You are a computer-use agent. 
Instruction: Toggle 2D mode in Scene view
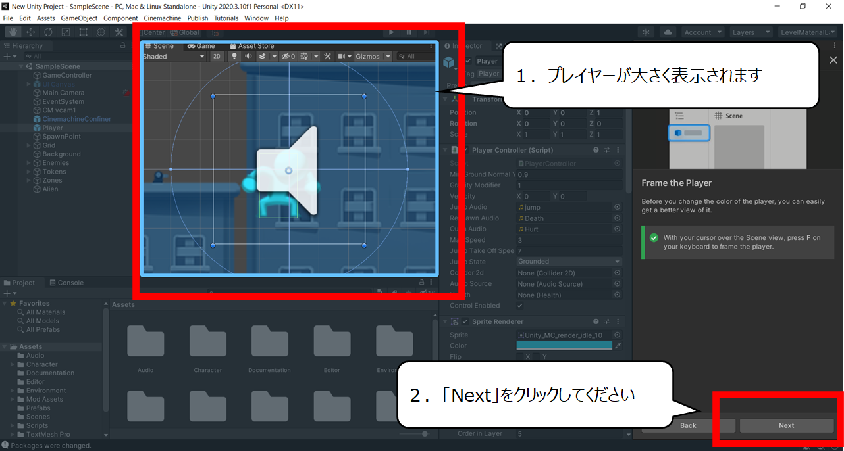217,57
